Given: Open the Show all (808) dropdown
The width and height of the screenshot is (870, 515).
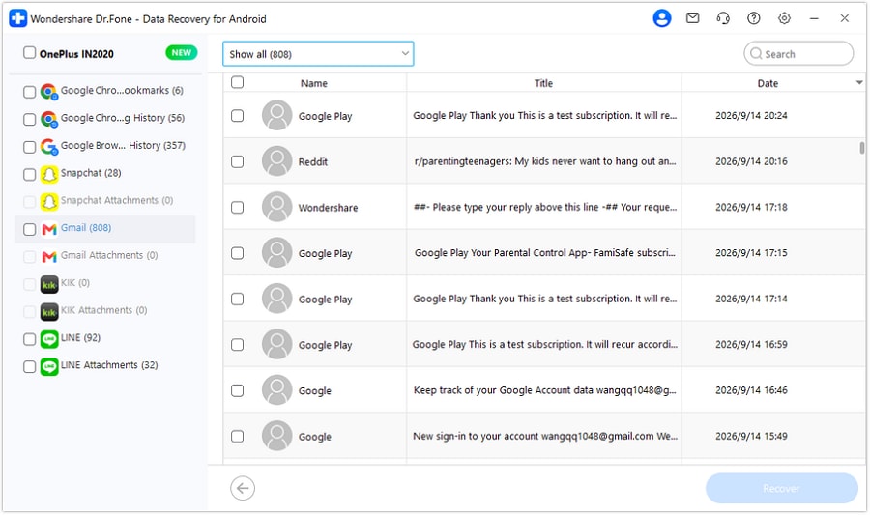Looking at the screenshot, I should (x=318, y=54).
